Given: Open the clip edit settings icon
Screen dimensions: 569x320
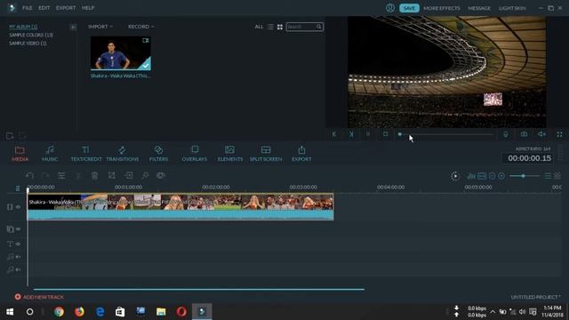Looking at the screenshot, I should pyautogui.click(x=61, y=176).
